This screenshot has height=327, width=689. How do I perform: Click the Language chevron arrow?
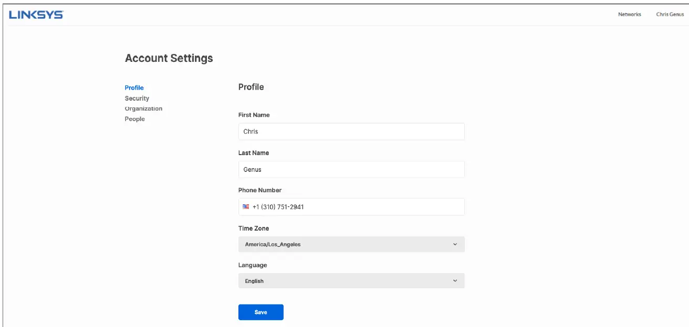(x=455, y=281)
